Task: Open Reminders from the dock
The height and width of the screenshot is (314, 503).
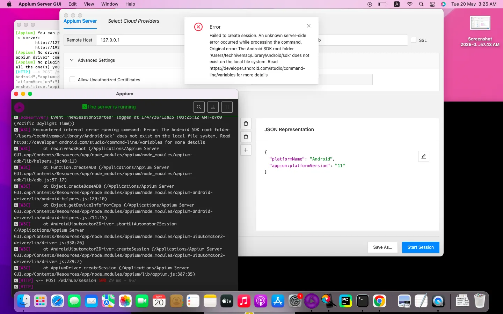Action: click(x=193, y=301)
